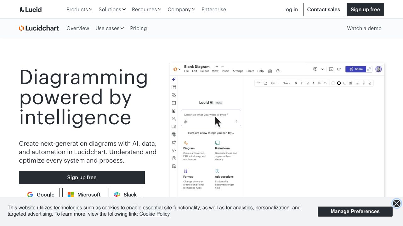Click the comment icon in the diagram header
This screenshot has width=403, height=226.
click(x=315, y=69)
